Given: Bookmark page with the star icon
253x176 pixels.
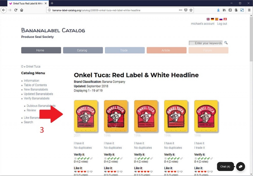Looking at the screenshot, I should 191,10.
